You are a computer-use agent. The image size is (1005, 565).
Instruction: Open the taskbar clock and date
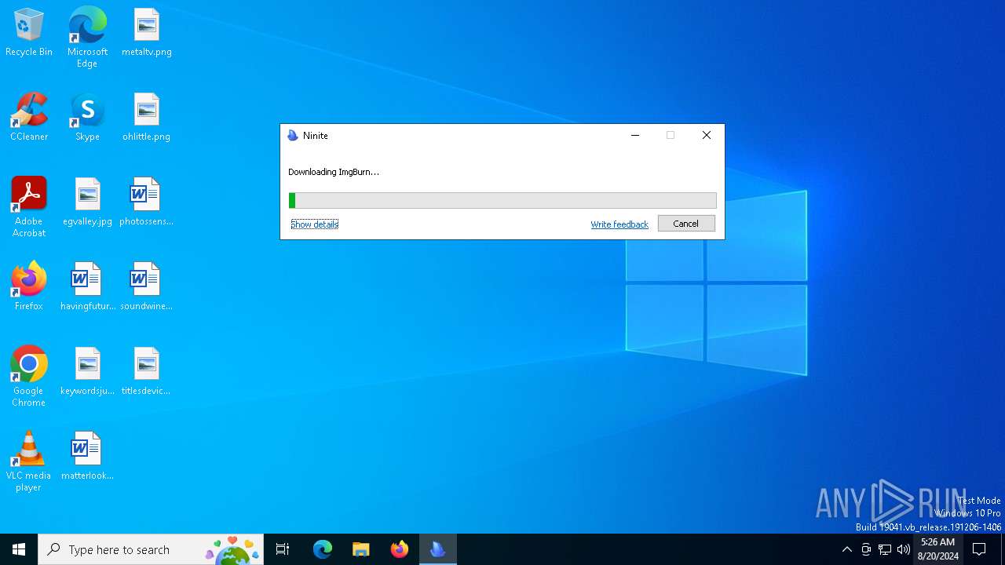[x=938, y=549]
